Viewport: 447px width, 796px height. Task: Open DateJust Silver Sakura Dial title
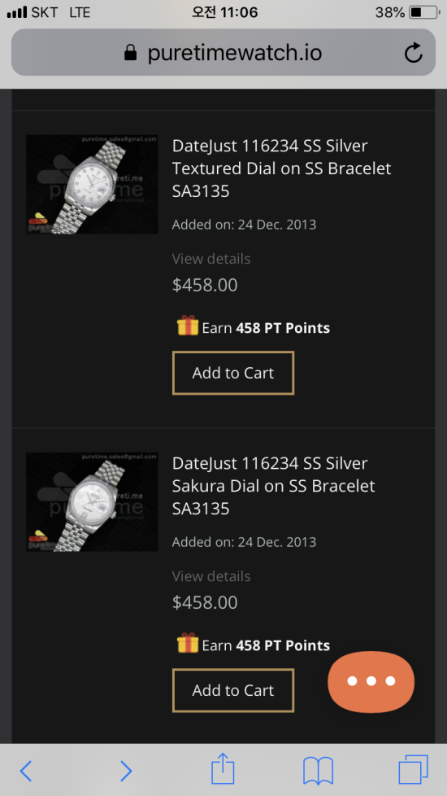[274, 486]
